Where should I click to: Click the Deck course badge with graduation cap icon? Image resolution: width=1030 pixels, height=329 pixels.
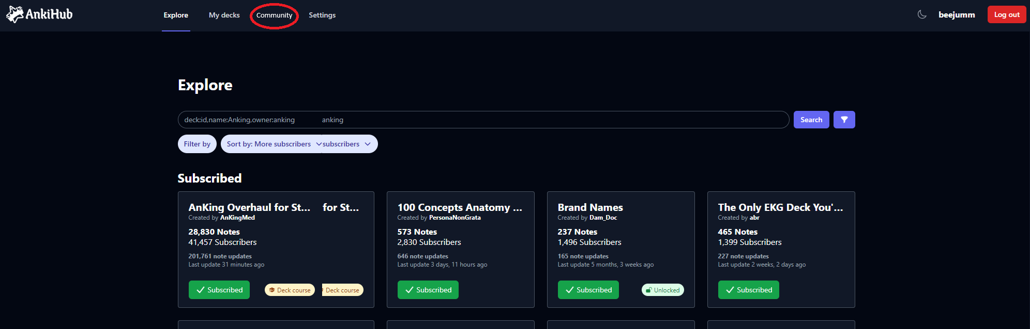click(x=290, y=290)
